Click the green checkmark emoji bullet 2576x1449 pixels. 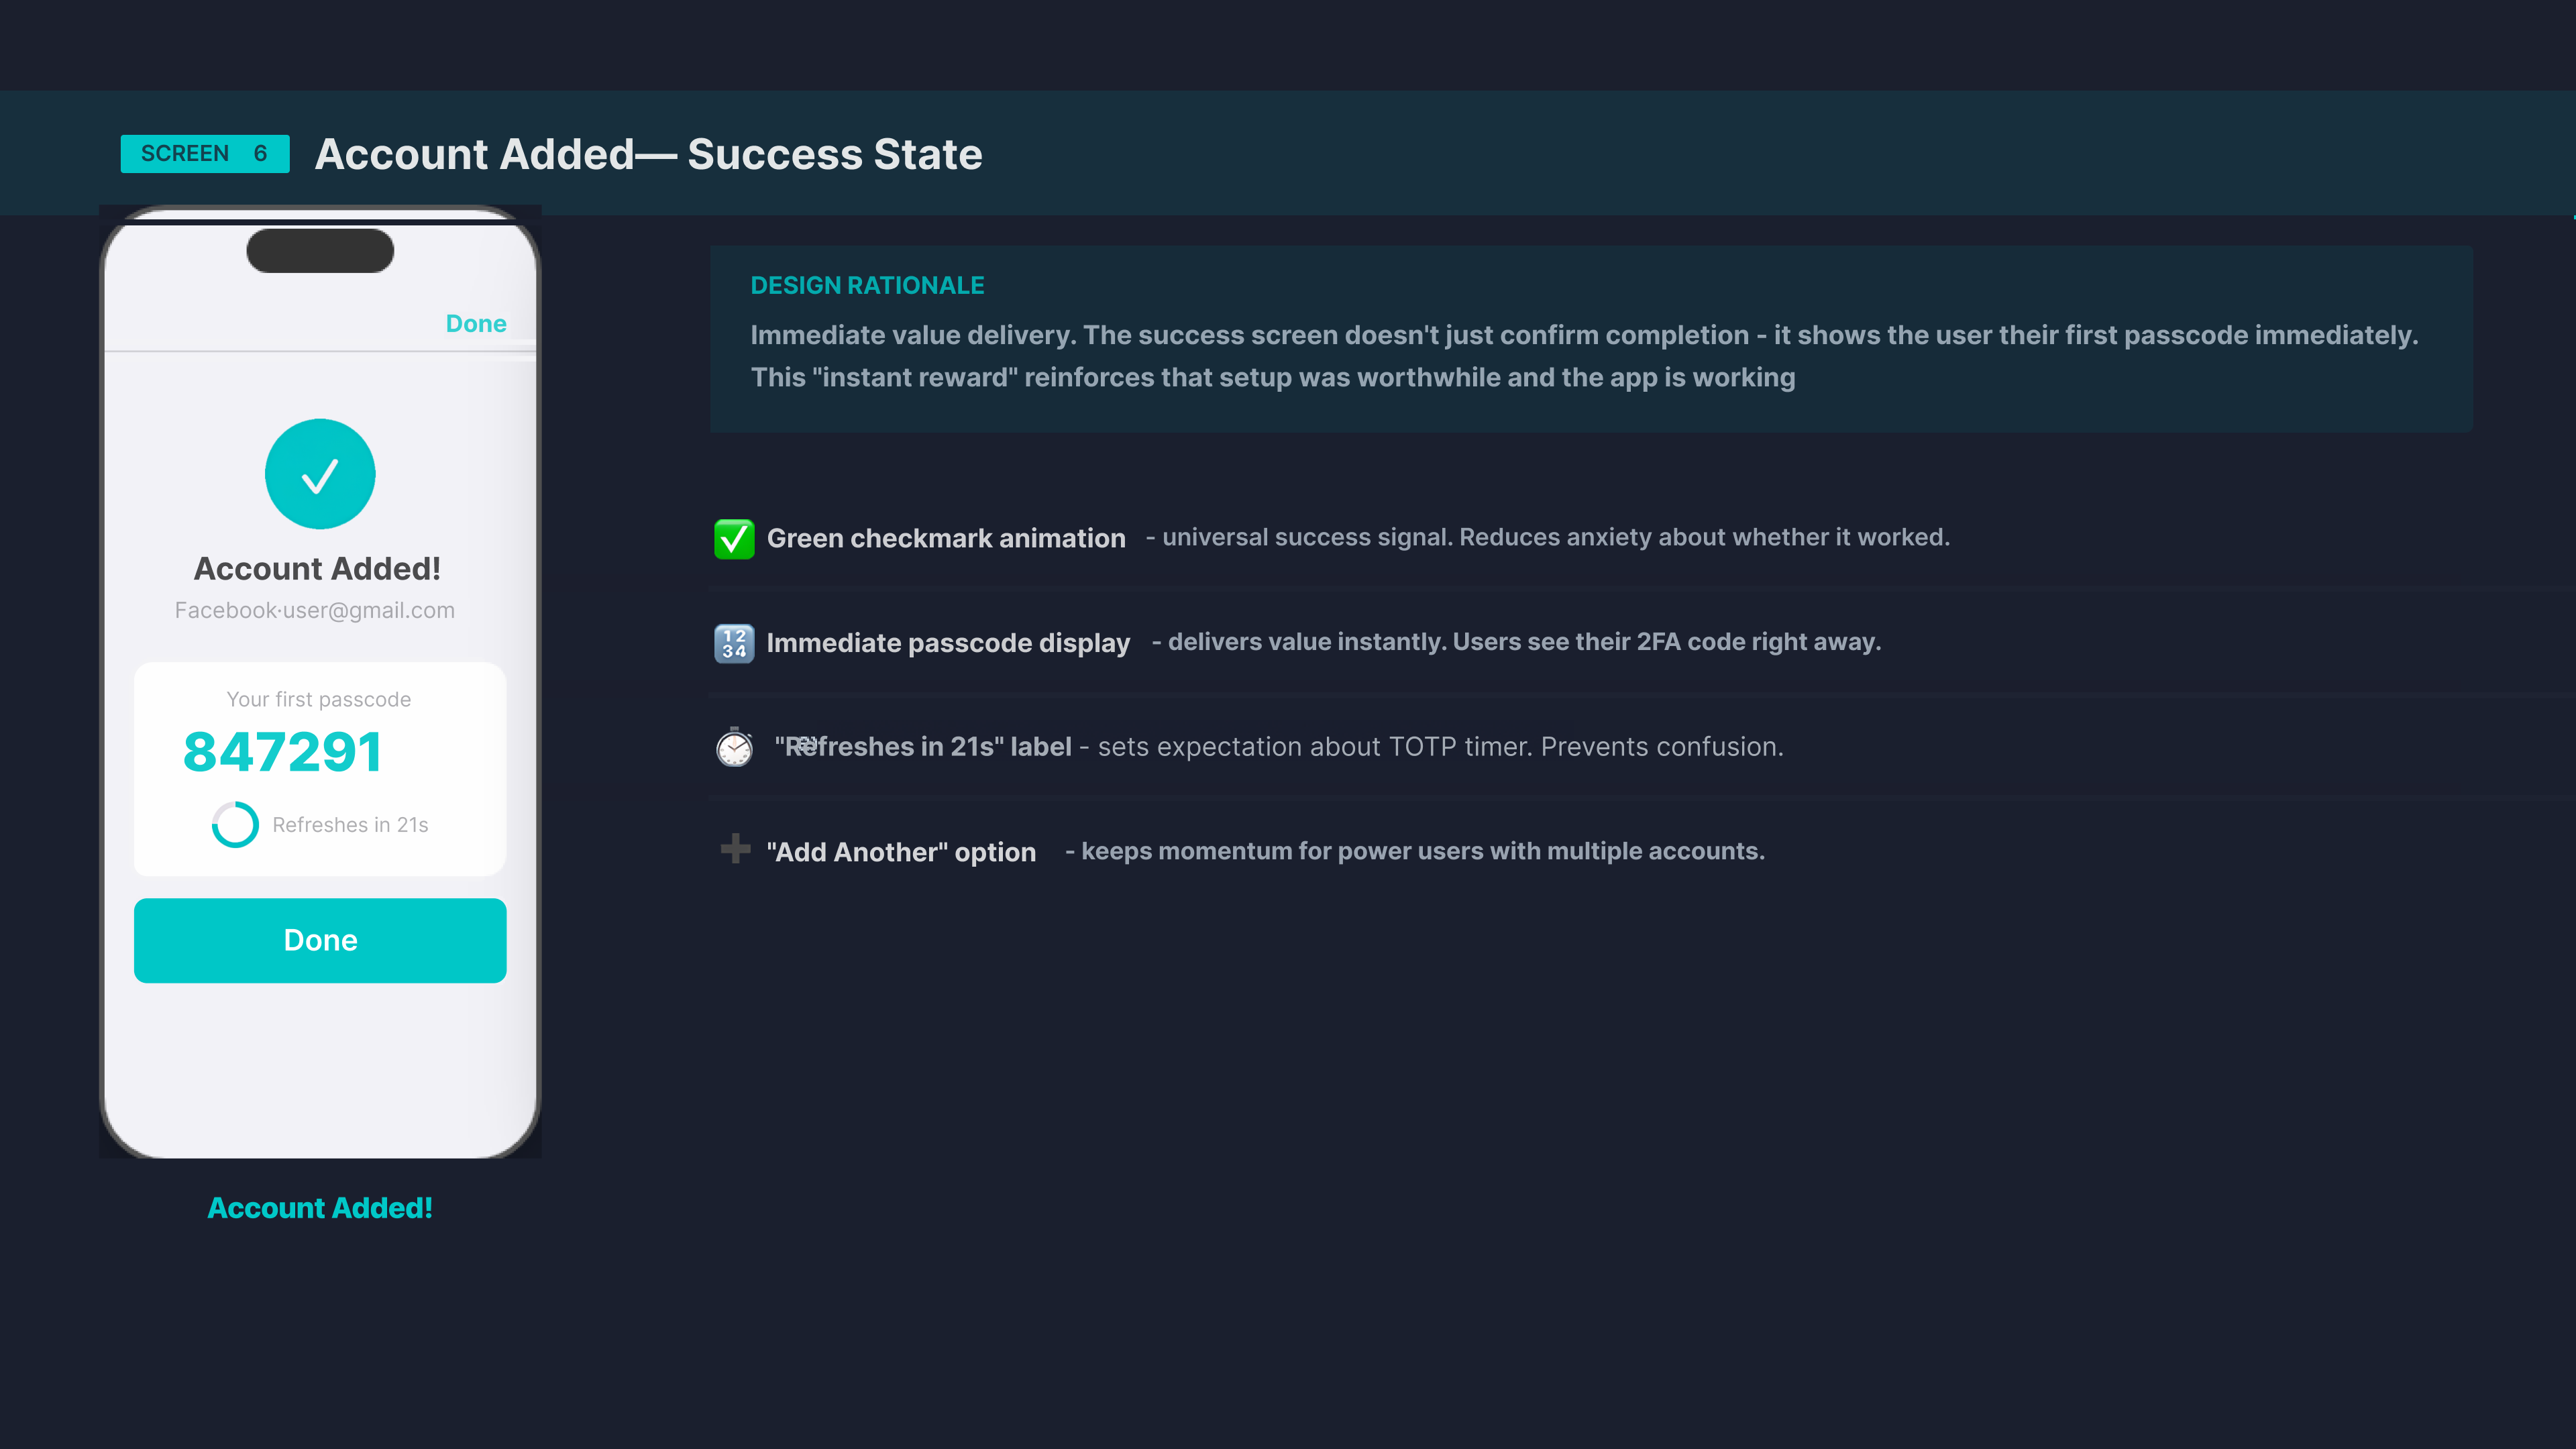[734, 539]
